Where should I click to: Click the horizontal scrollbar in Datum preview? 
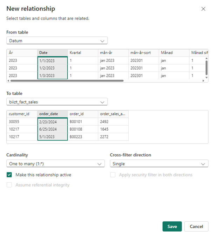(x=67, y=81)
